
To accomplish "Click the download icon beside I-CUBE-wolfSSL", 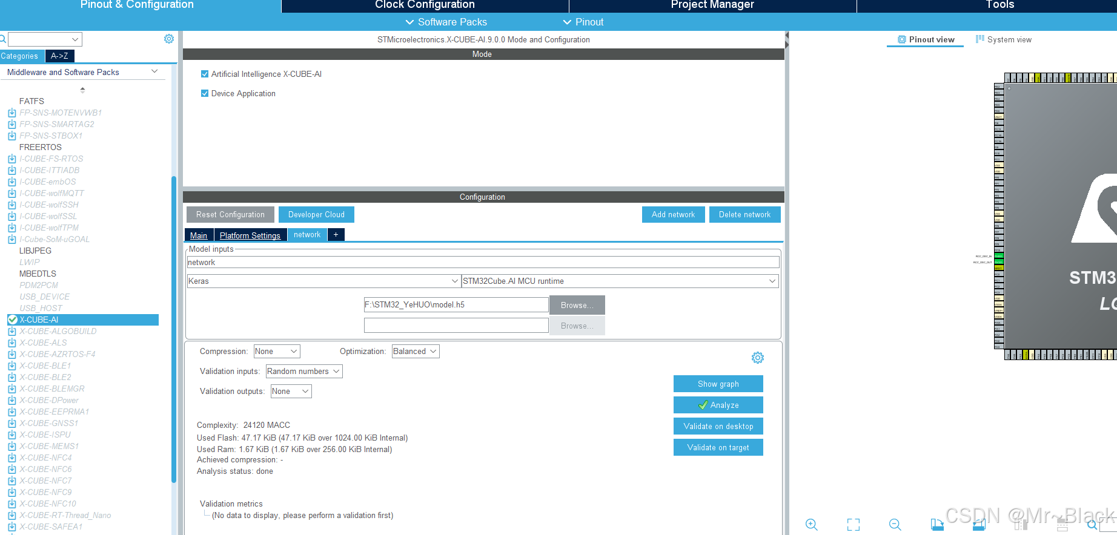I will tap(12, 216).
